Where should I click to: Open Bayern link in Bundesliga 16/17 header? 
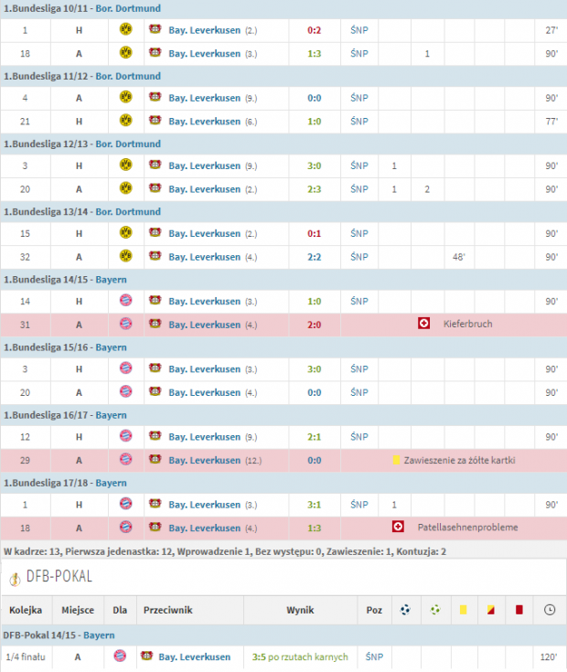[x=111, y=415]
